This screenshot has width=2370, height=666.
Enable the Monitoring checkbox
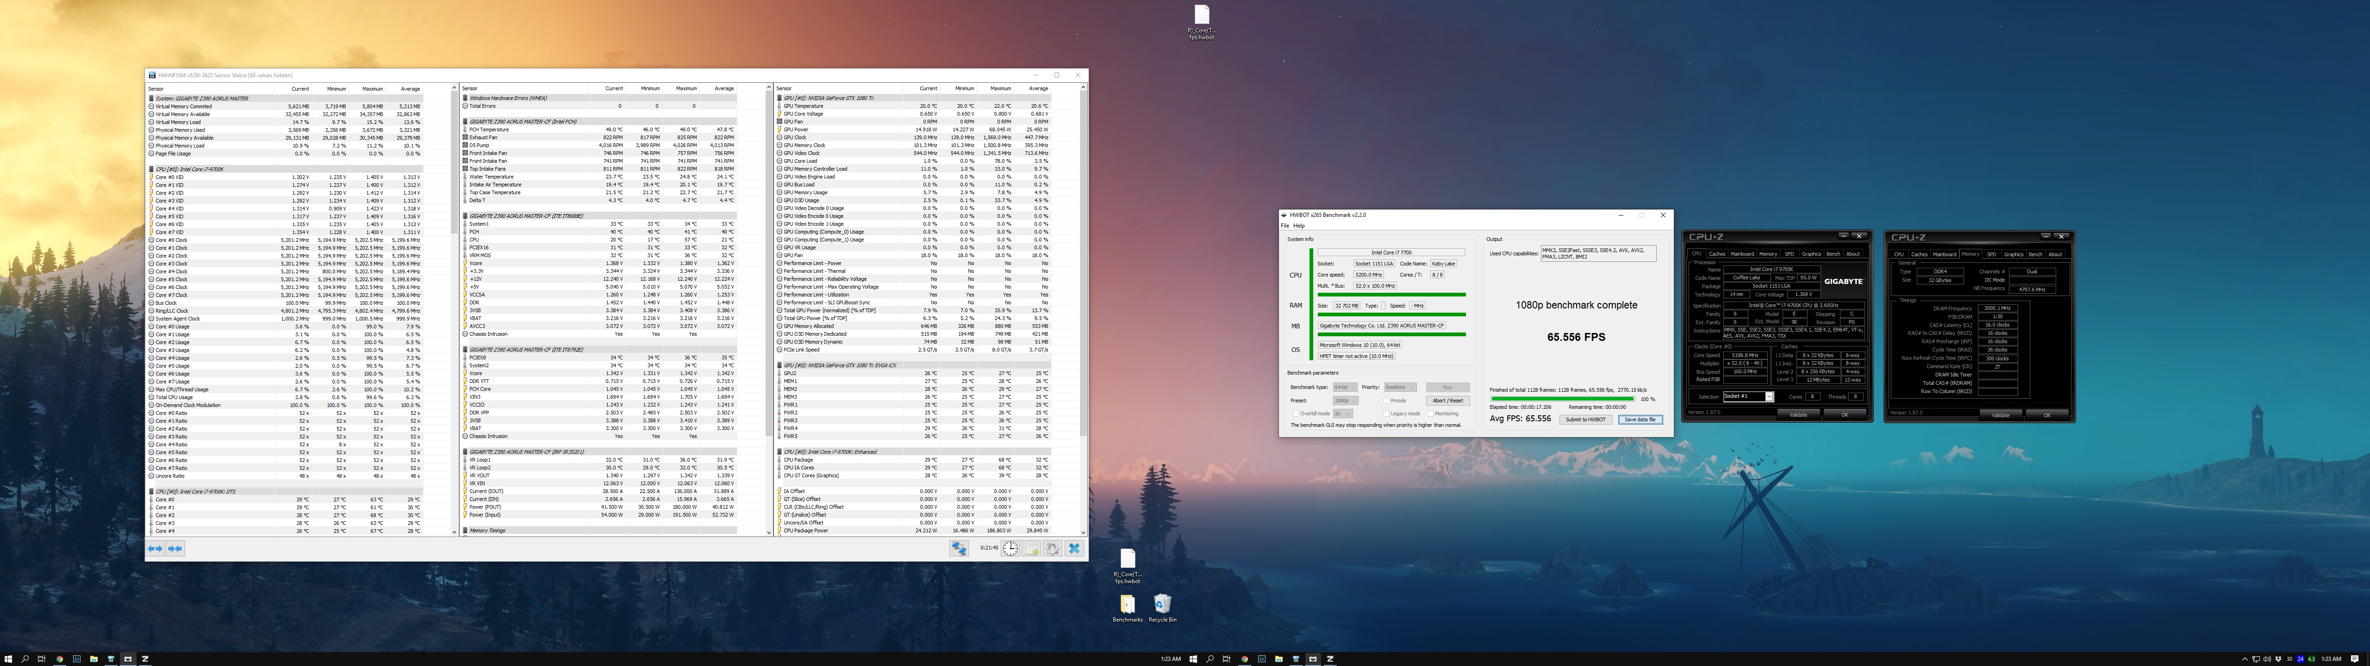(1431, 414)
